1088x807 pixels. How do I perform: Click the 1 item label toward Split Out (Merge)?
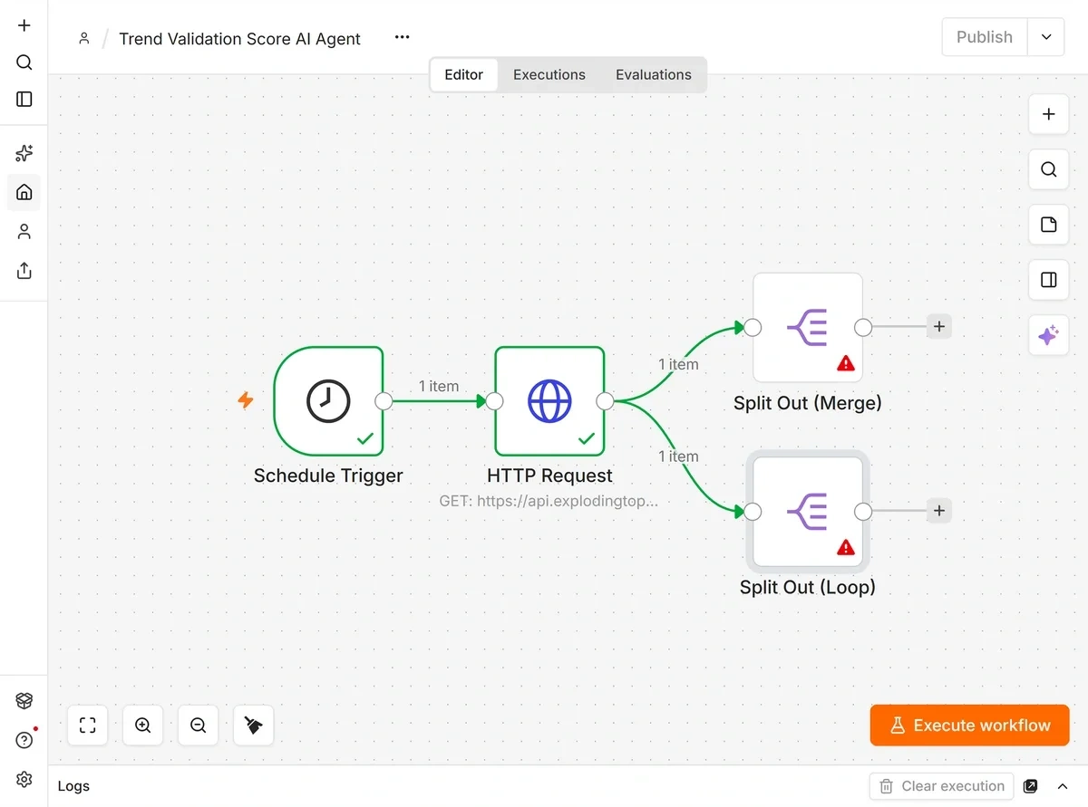tap(678, 364)
